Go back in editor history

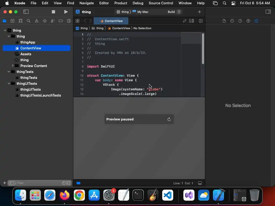[x=85, y=21]
